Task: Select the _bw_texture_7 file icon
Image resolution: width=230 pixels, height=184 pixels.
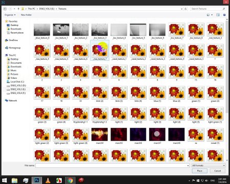Action: [176, 30]
